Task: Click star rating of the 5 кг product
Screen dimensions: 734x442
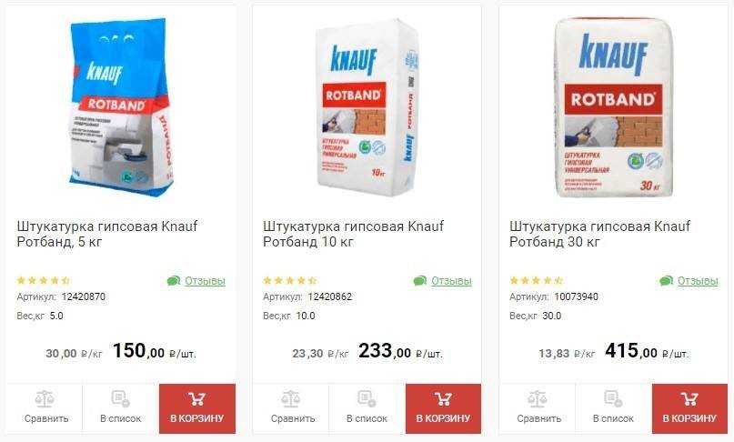Action: (x=44, y=280)
